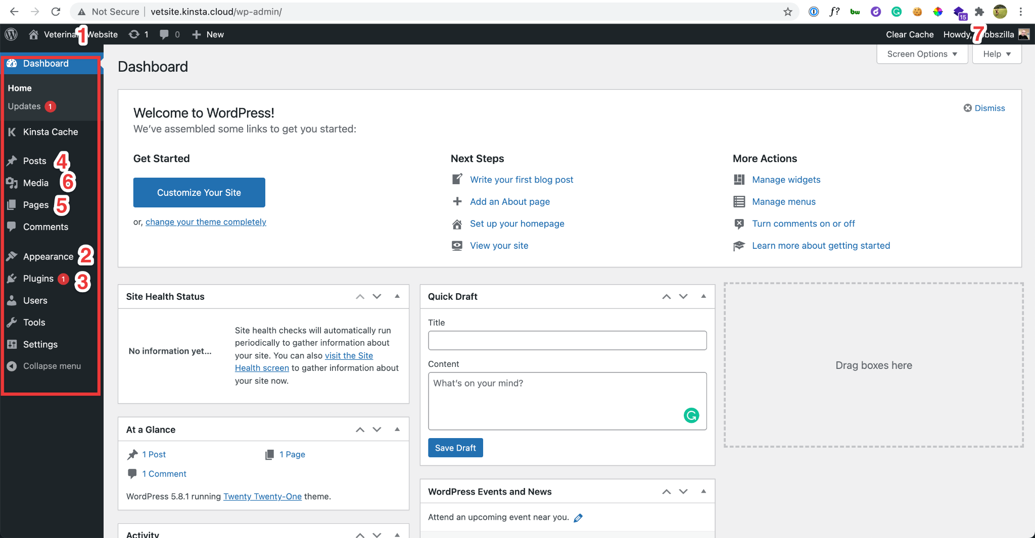Image resolution: width=1035 pixels, height=538 pixels.
Task: Click the pencil icon beside upcoming event text
Action: point(578,517)
